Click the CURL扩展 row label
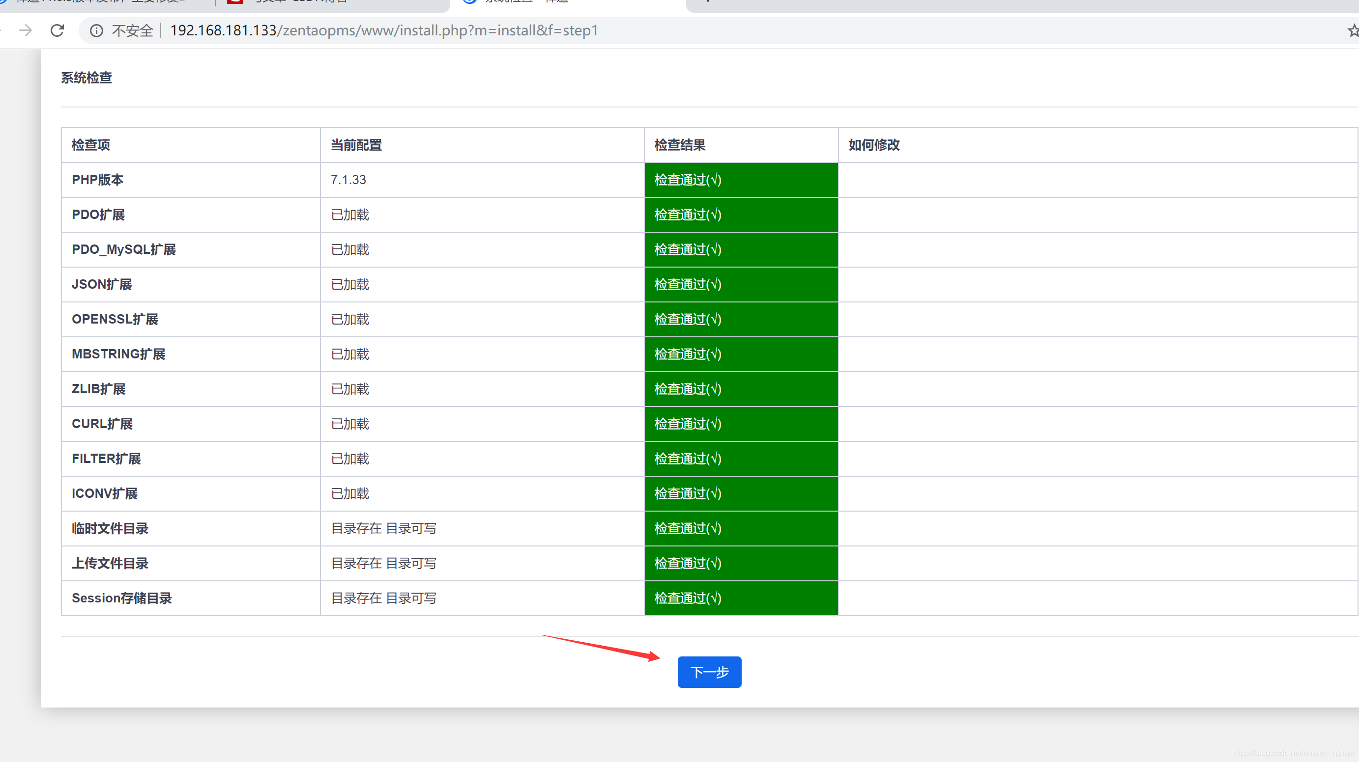1359x762 pixels. coord(102,424)
